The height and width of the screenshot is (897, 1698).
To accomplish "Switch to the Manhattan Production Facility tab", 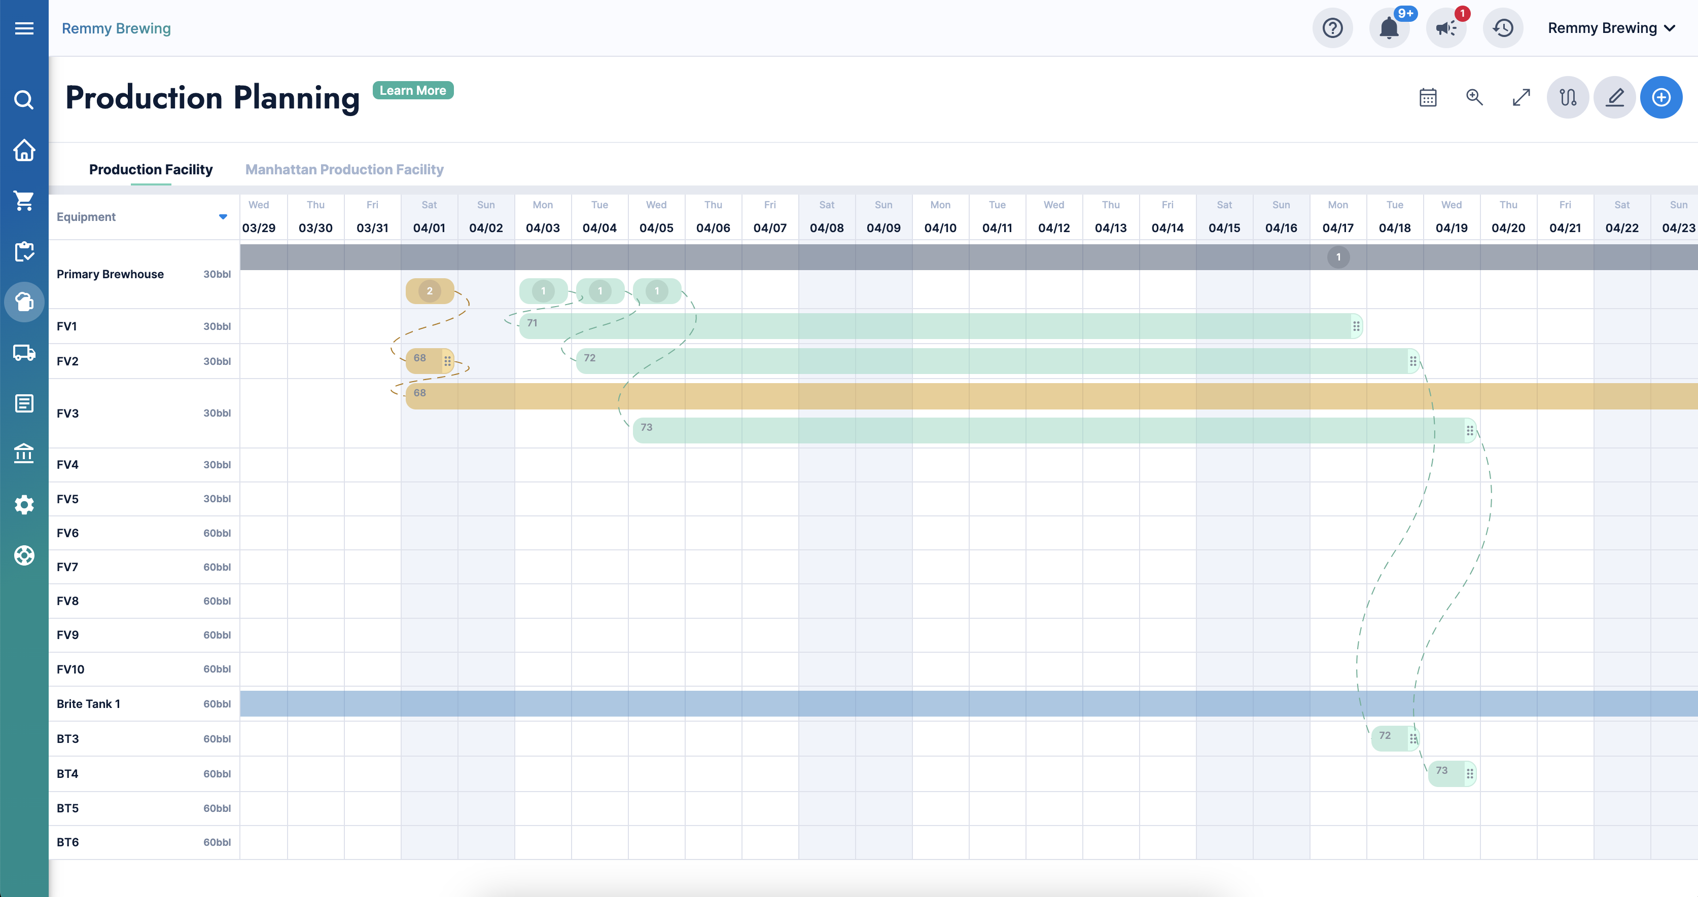I will point(344,169).
